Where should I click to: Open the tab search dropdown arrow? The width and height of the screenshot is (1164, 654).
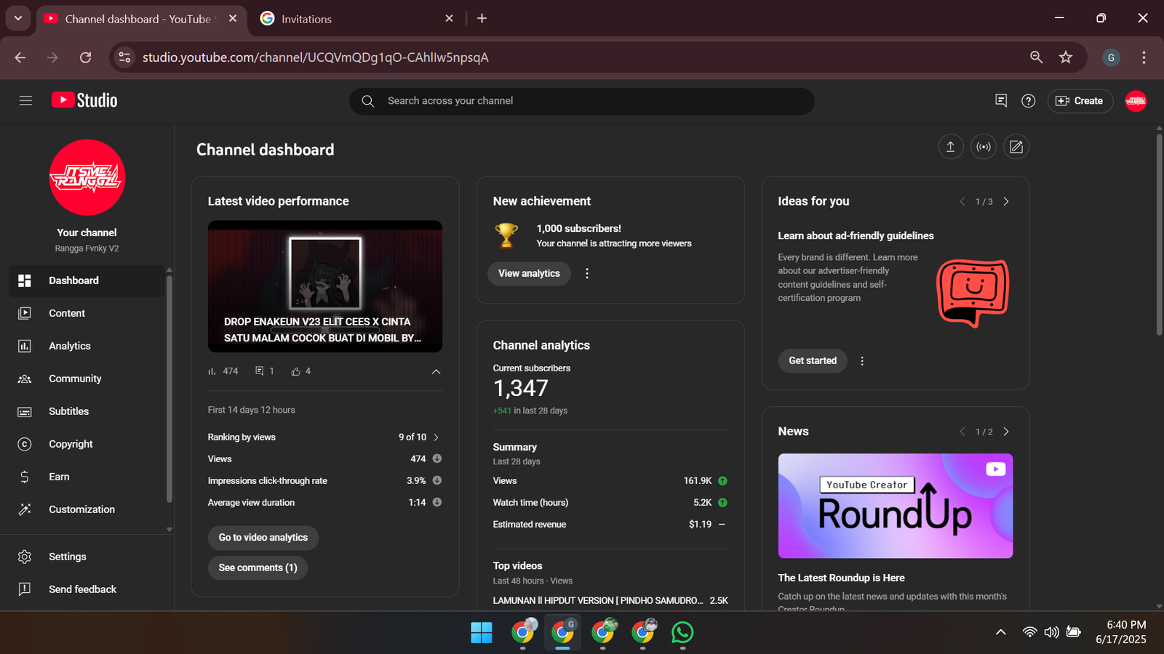pos(18,19)
